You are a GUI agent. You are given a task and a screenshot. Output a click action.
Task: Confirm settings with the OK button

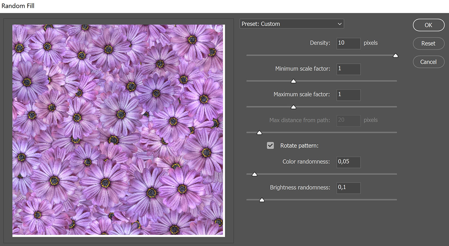point(428,25)
